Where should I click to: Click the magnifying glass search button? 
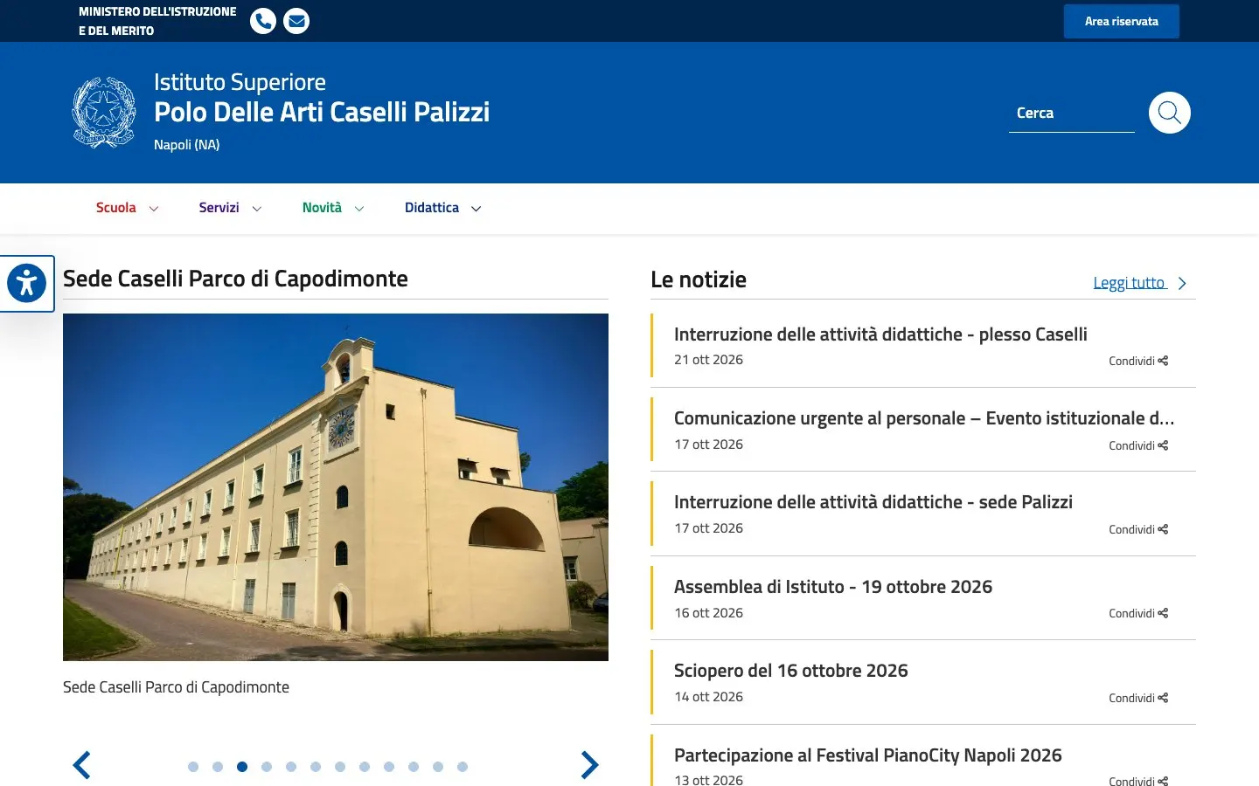(x=1170, y=113)
